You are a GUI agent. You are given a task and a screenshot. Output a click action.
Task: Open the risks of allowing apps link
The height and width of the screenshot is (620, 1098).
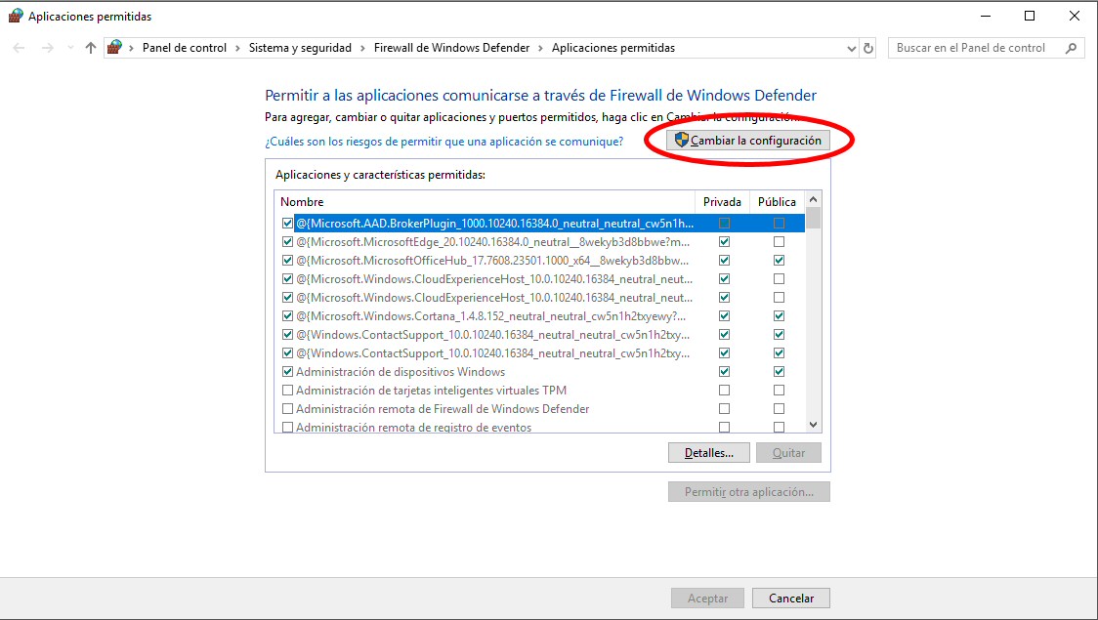coord(443,142)
